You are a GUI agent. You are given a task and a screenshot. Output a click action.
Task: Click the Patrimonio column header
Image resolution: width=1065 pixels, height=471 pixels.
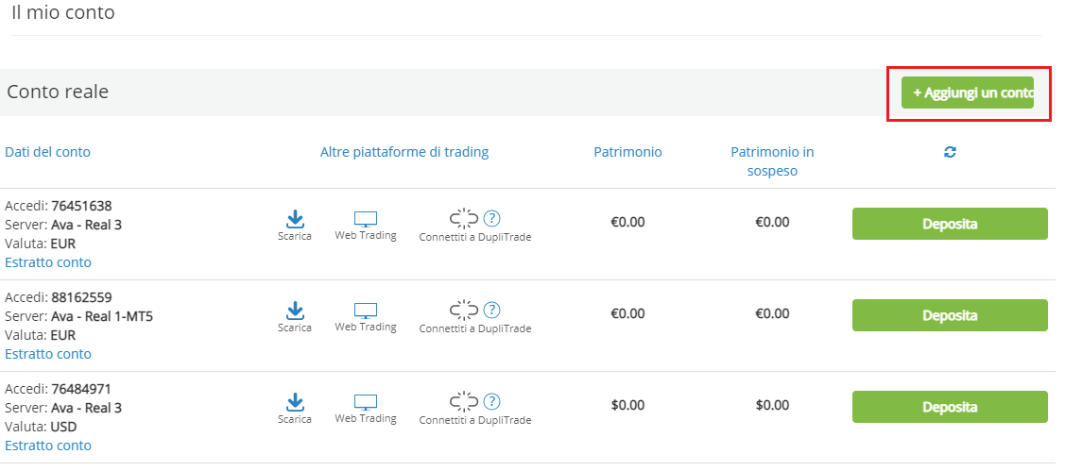628,152
